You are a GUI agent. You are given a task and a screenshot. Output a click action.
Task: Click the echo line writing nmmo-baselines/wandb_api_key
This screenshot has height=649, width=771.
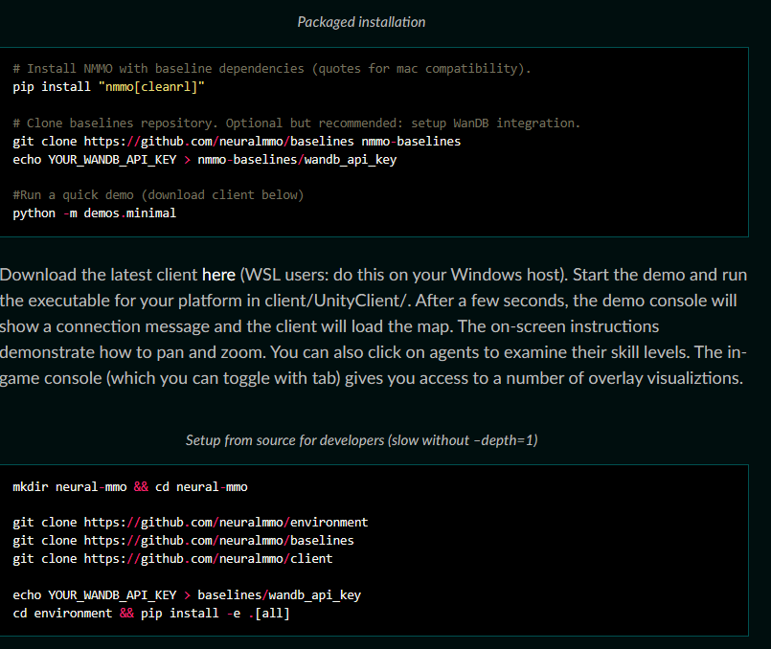[x=205, y=160]
